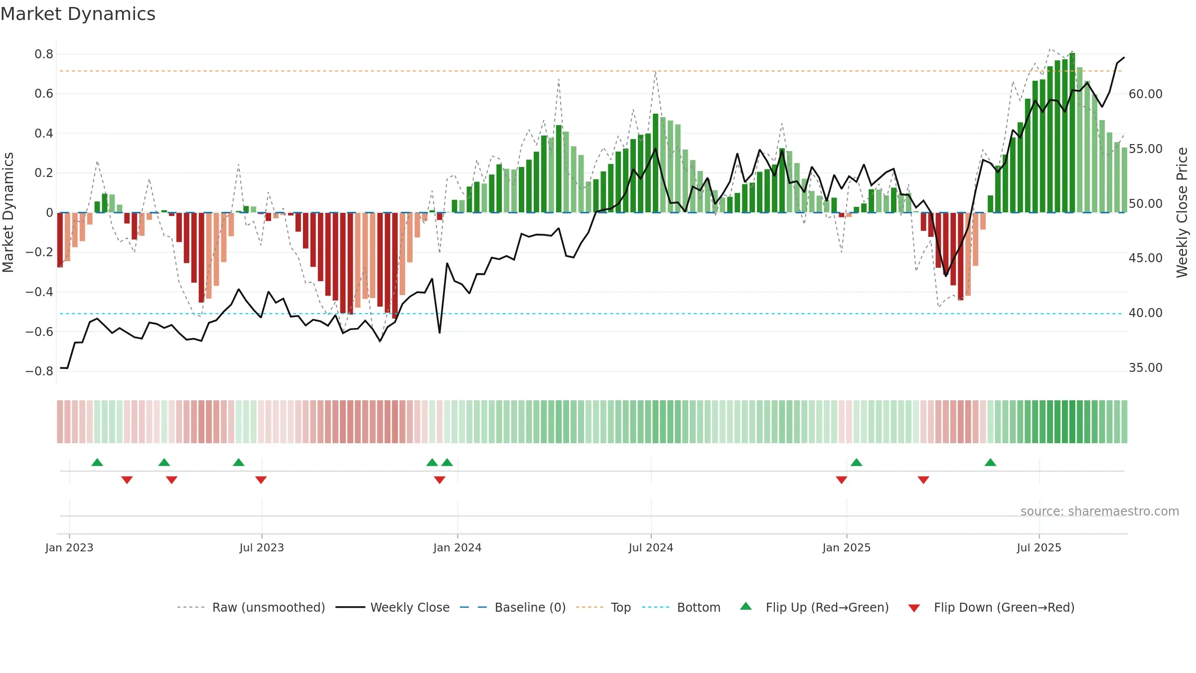Click the 50.00 price tick on right axis
The width and height of the screenshot is (1196, 673).
(x=1146, y=203)
